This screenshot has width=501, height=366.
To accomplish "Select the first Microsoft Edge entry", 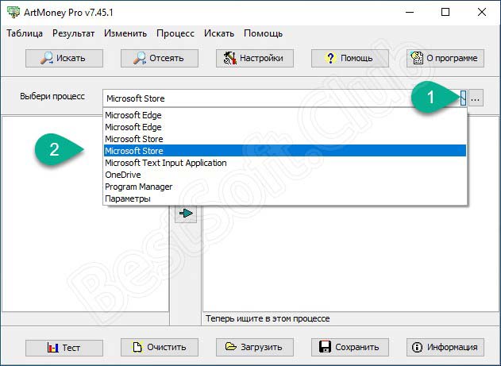I will click(x=285, y=115).
